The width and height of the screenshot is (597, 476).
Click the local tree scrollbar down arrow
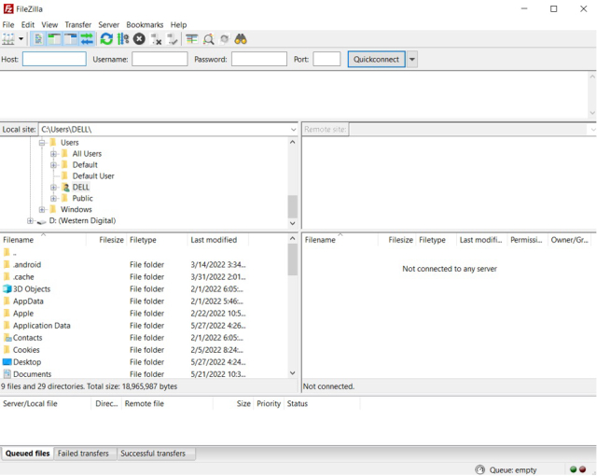pos(292,223)
